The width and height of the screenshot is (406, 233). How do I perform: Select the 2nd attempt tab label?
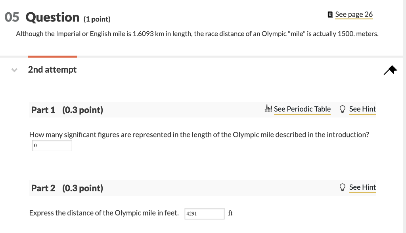(x=52, y=70)
